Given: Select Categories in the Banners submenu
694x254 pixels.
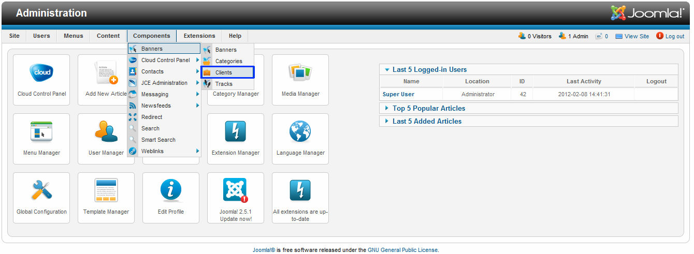Looking at the screenshot, I should coord(228,61).
